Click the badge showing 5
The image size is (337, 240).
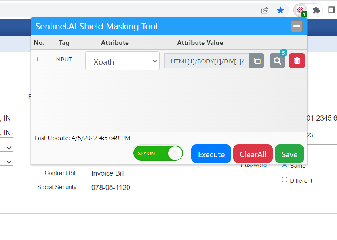(x=283, y=53)
